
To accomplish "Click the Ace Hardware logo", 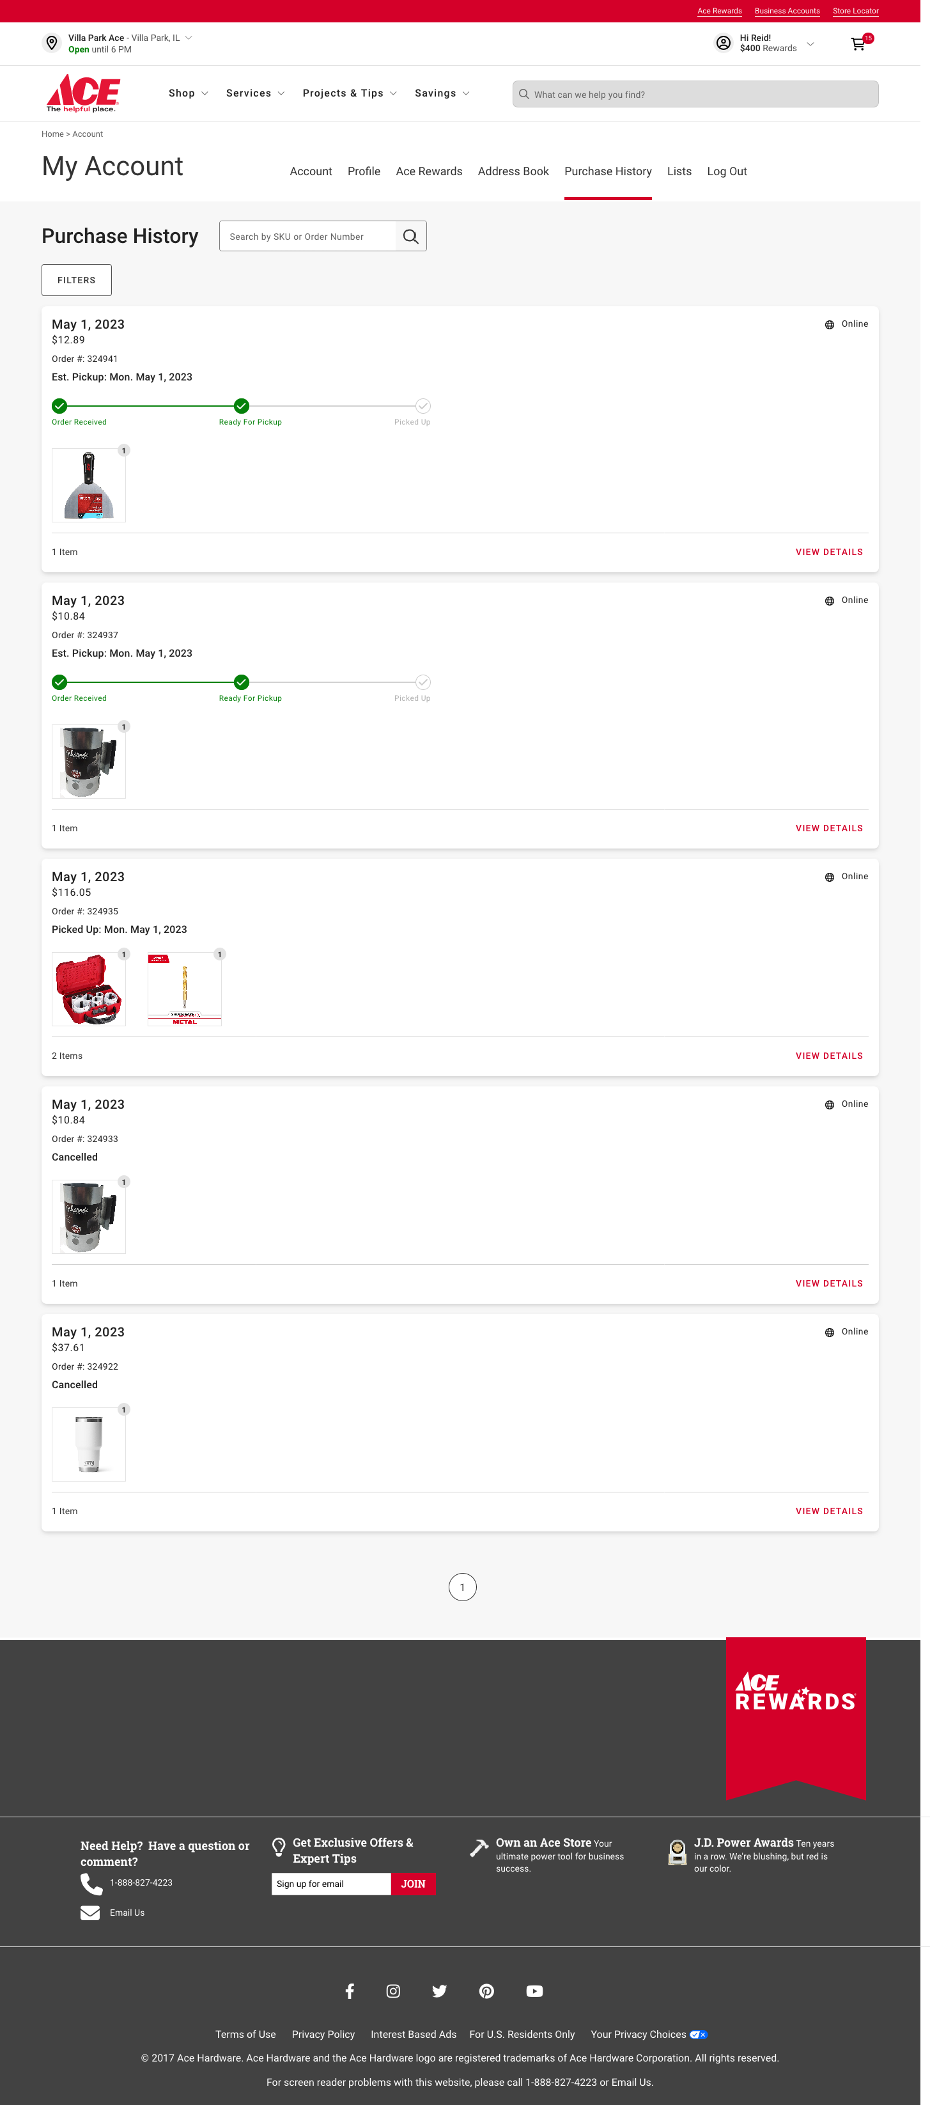I will [84, 93].
